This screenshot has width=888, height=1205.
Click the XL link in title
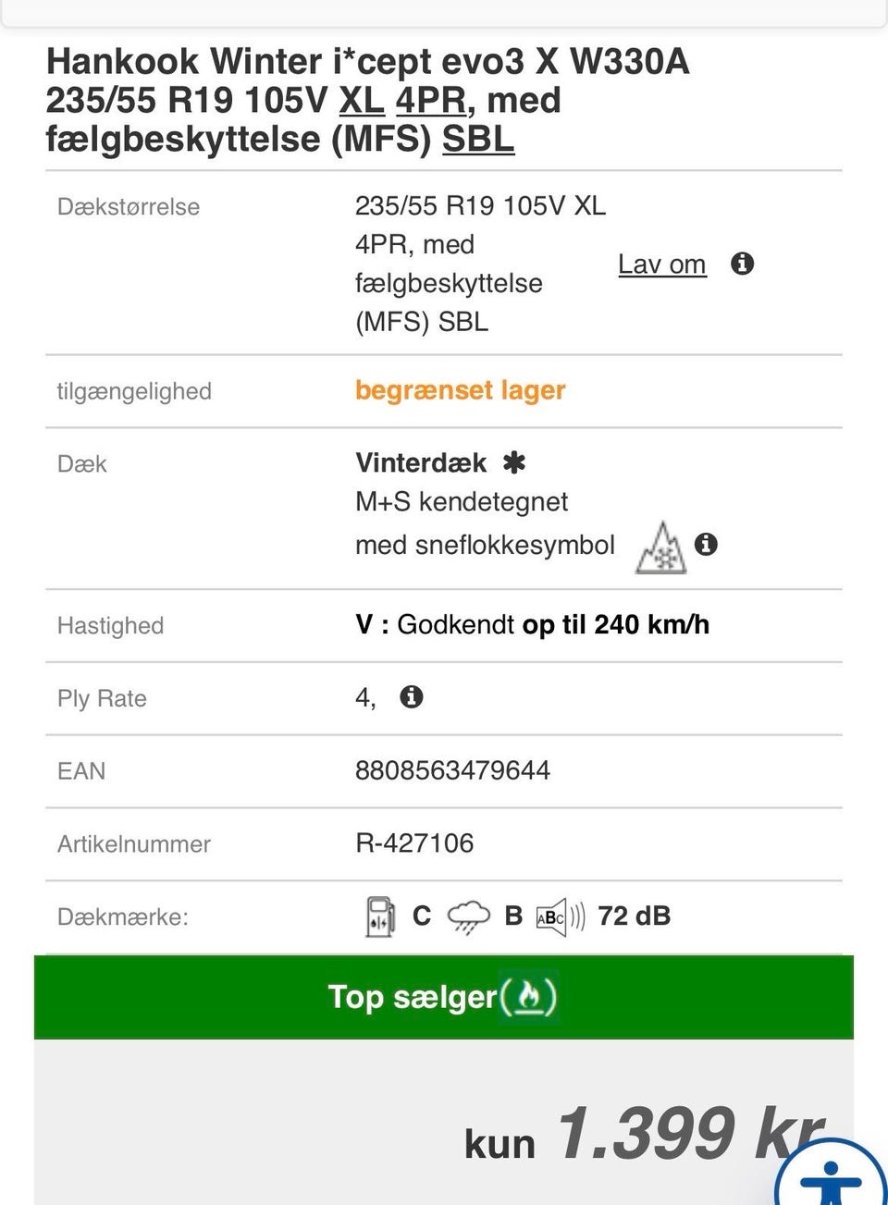(362, 100)
